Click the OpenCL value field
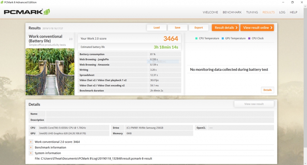This screenshot has width=307, height=165. click(240, 128)
